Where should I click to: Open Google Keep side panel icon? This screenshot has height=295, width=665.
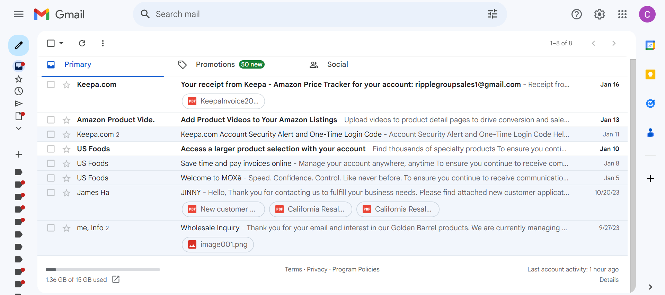650,74
